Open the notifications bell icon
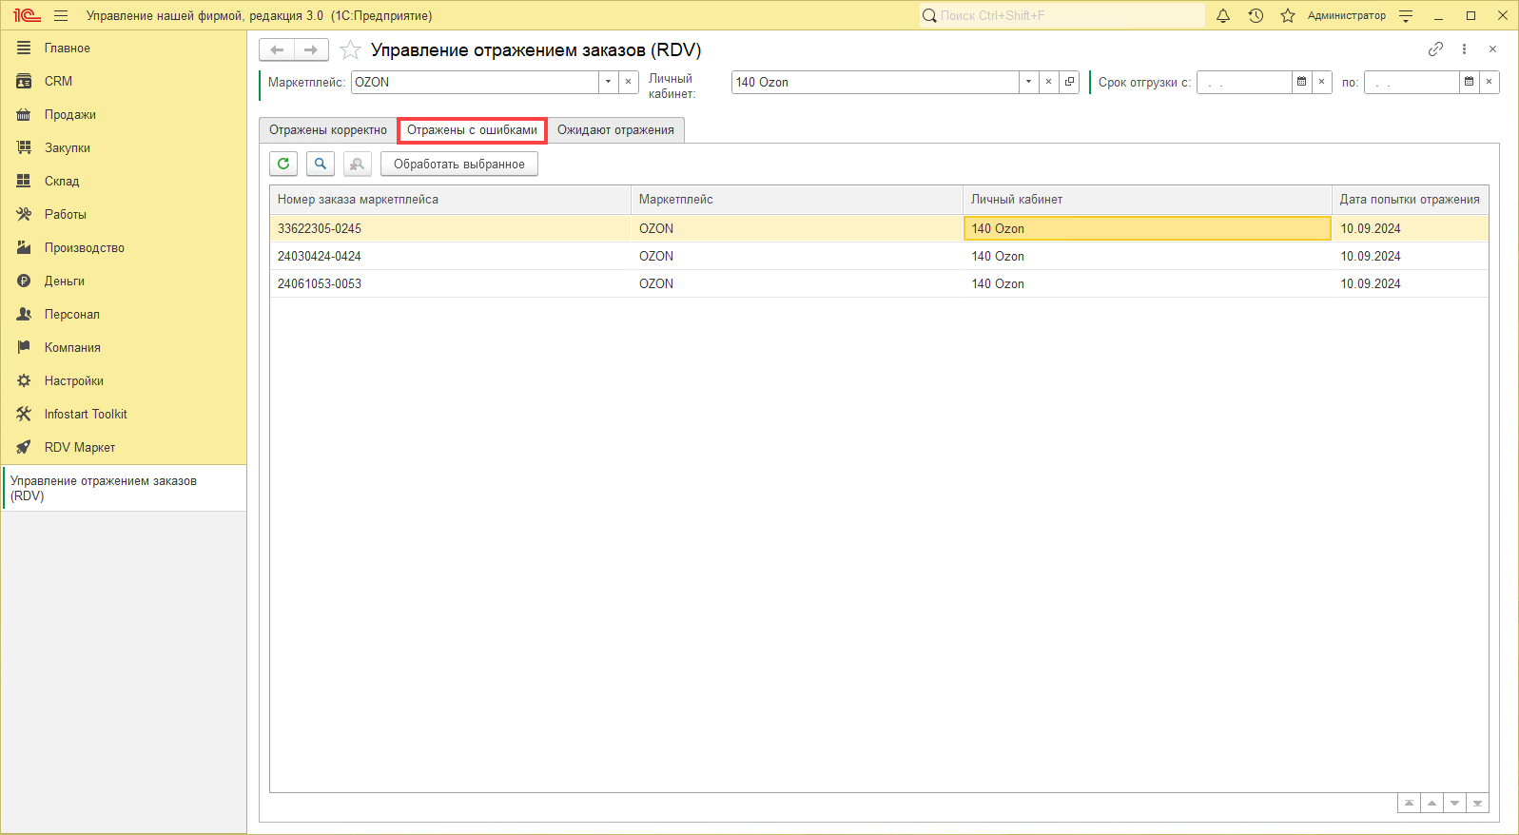 1223,15
